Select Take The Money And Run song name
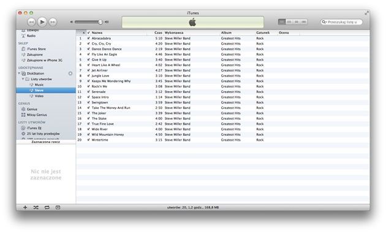The height and width of the screenshot is (233, 386). pyautogui.click(x=111, y=108)
